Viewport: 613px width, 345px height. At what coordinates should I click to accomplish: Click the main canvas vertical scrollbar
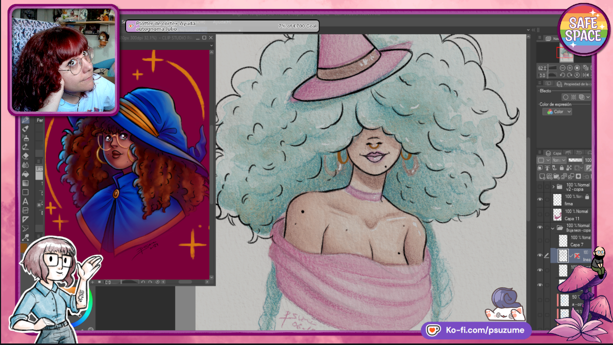(529, 179)
